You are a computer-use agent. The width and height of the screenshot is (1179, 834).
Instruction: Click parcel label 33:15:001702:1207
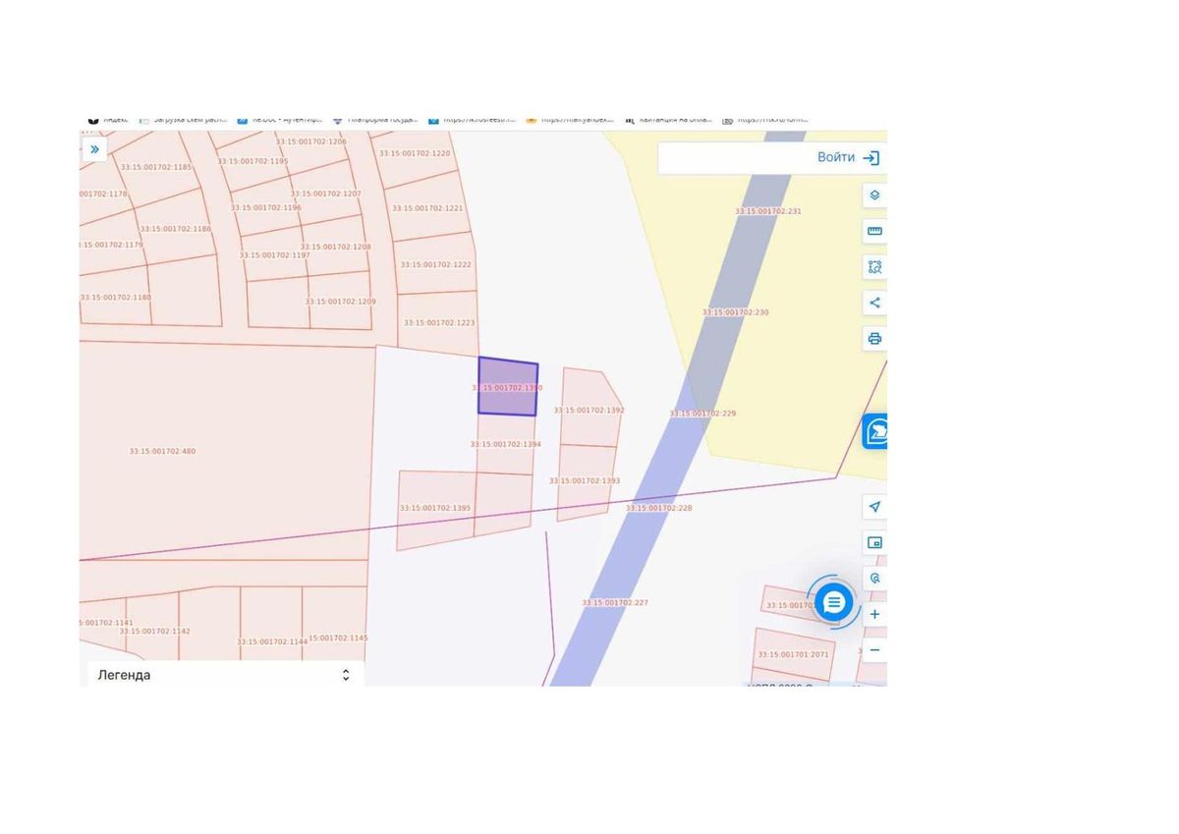coord(325,194)
